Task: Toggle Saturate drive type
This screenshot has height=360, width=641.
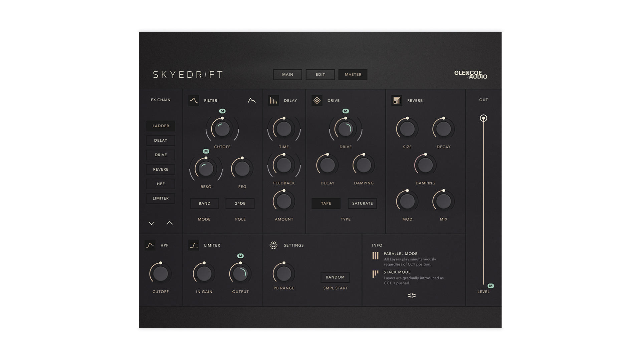Action: click(362, 203)
